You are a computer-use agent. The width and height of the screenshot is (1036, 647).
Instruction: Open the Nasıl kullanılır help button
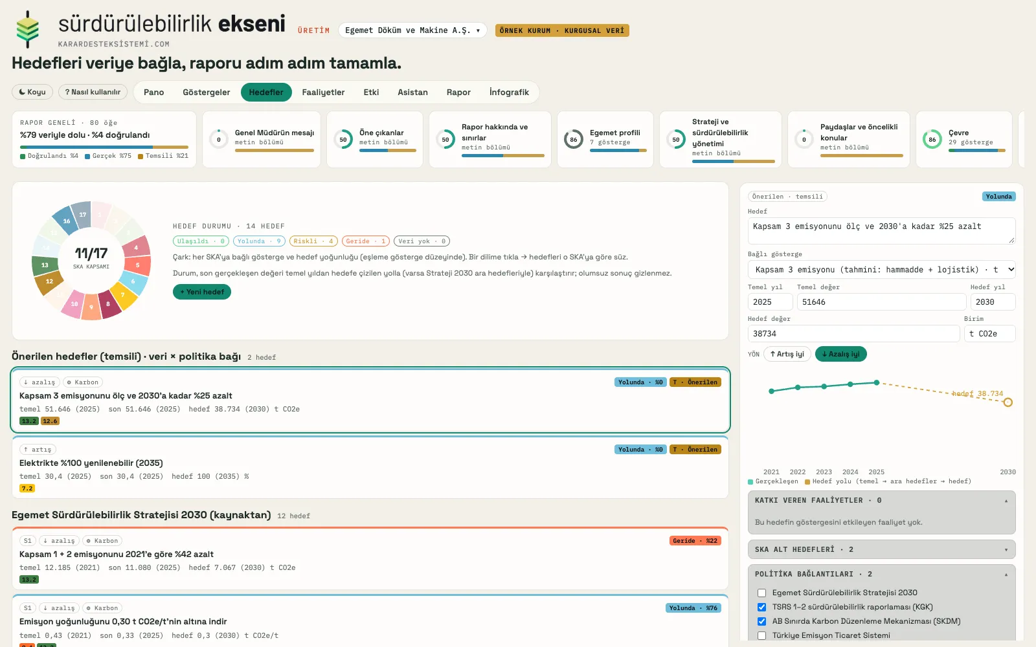click(93, 92)
